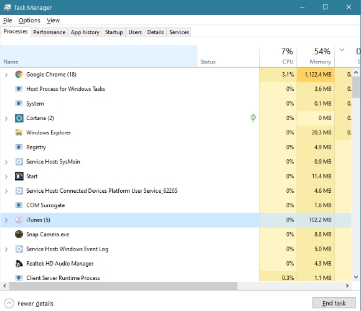The height and width of the screenshot is (311, 361).
Task: Switch to the Startup tab
Action: (114, 32)
